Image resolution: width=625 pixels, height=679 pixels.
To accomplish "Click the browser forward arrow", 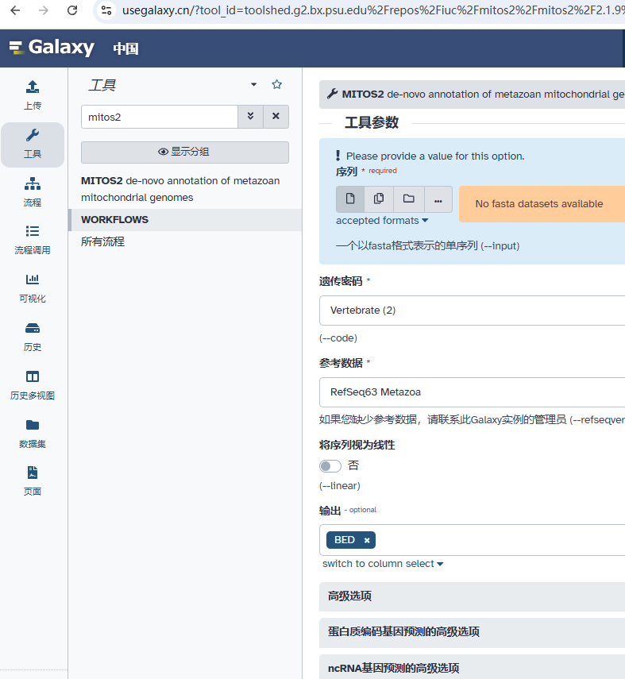I will [x=44, y=10].
